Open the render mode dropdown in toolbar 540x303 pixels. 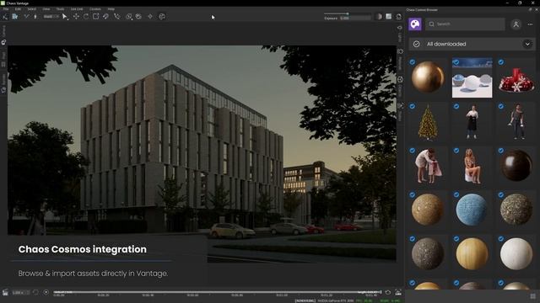[x=51, y=17]
